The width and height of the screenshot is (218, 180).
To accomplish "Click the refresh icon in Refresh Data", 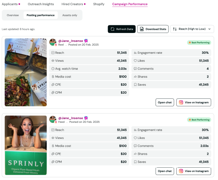I will coord(113,29).
